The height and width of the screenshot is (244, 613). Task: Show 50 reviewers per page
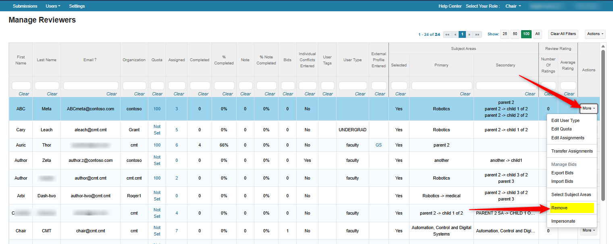click(515, 34)
